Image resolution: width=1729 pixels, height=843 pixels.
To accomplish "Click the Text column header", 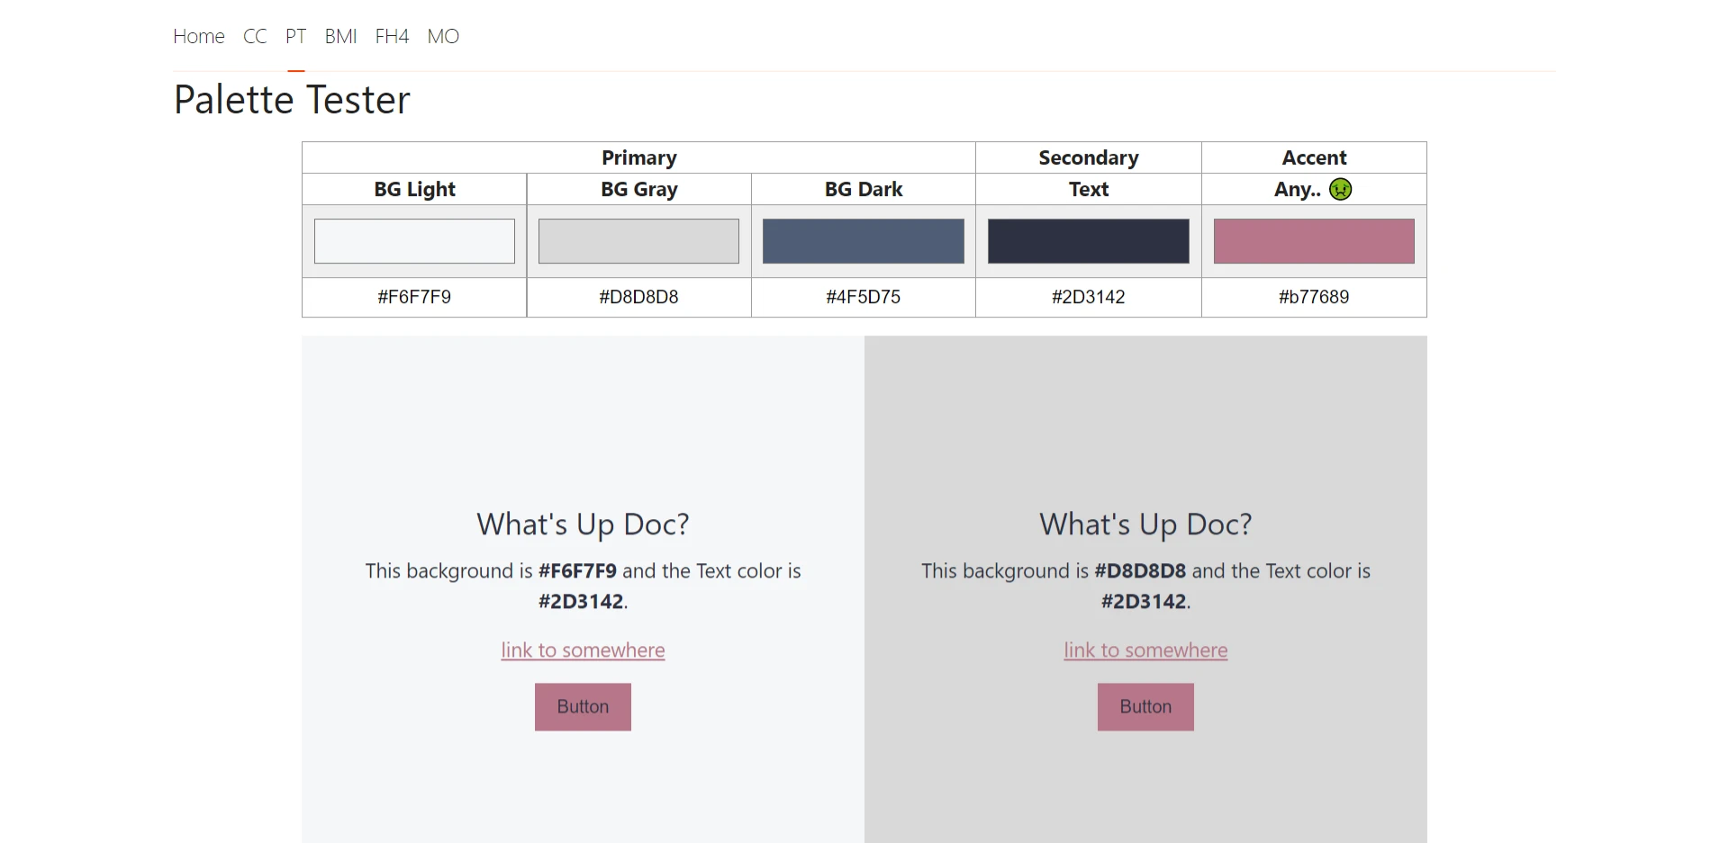I will [x=1089, y=189].
